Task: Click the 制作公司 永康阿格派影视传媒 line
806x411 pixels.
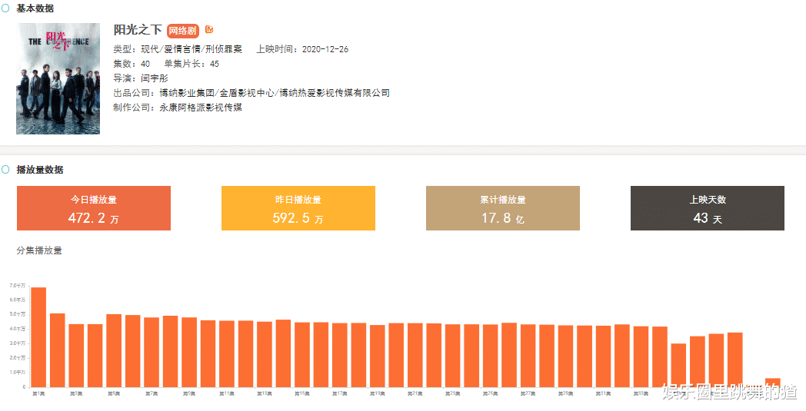Action: [x=178, y=108]
